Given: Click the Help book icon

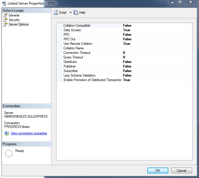Looking at the screenshot, I should click(76, 12).
